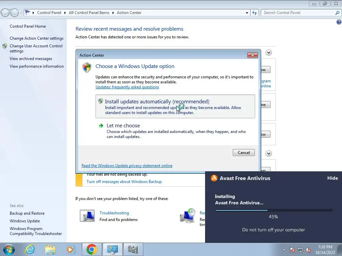The width and height of the screenshot is (342, 256).
Task: Expand breadcrumb arrow after Control Panel
Action: [65, 13]
